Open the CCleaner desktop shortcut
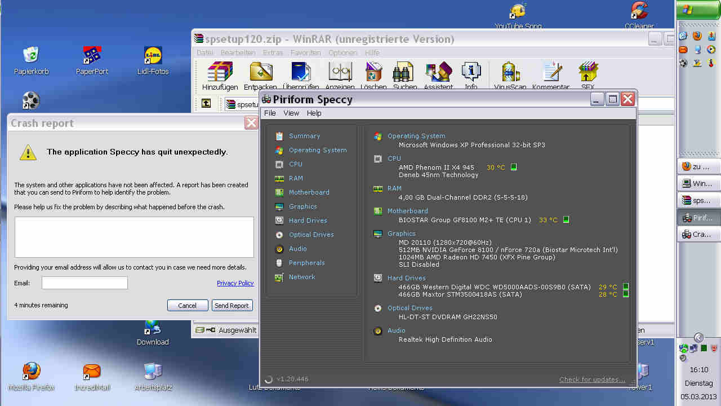Screen dimensions: 721x406 (639, 15)
